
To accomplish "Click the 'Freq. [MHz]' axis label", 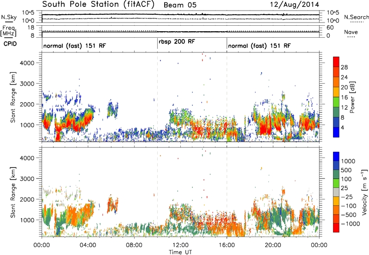I will [9, 31].
